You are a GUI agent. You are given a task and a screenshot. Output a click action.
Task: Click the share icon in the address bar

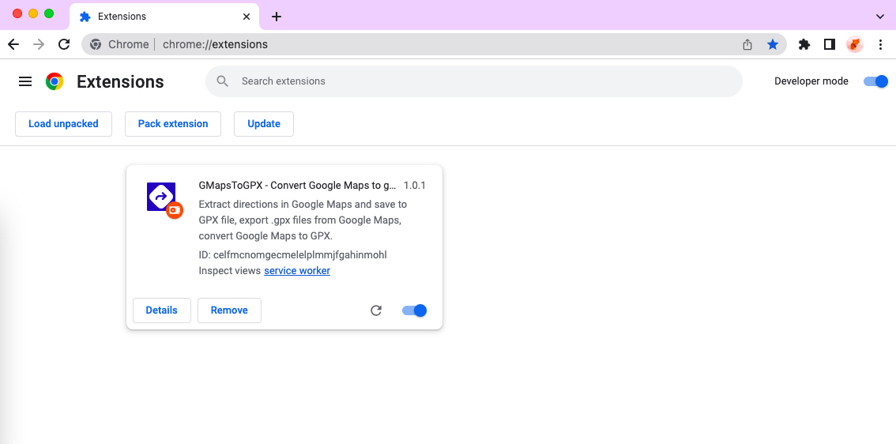point(747,44)
